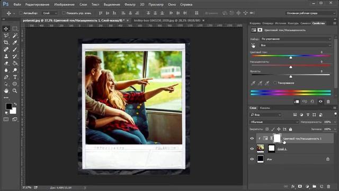Screen dimensions: 339x191
Task: Select the Clone Stamp tool
Action: coord(6,56)
